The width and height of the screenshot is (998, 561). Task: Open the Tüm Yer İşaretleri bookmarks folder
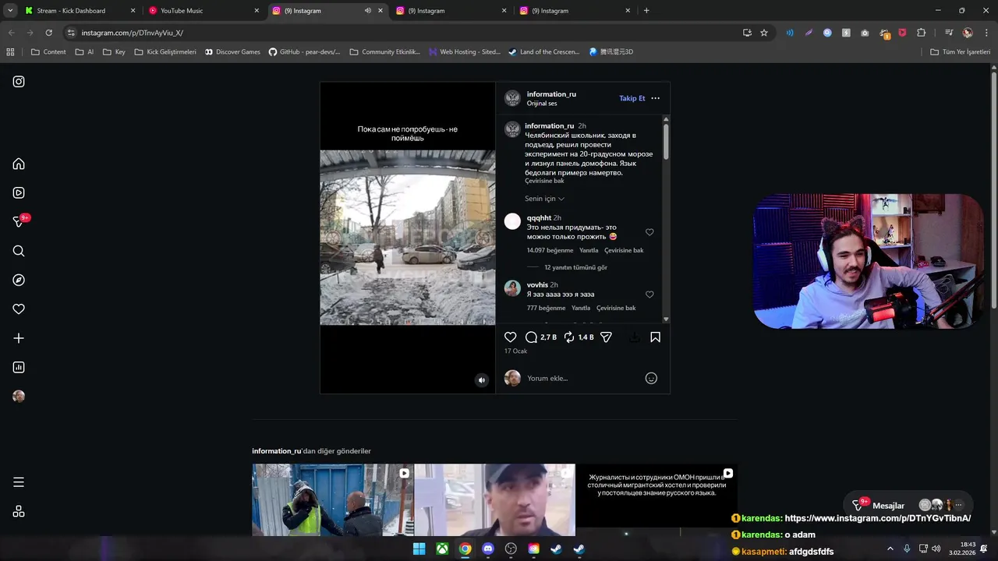[x=961, y=52]
